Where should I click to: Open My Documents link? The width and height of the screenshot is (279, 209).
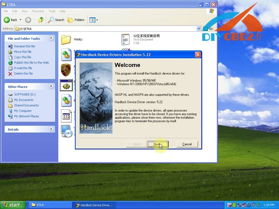tap(20, 100)
